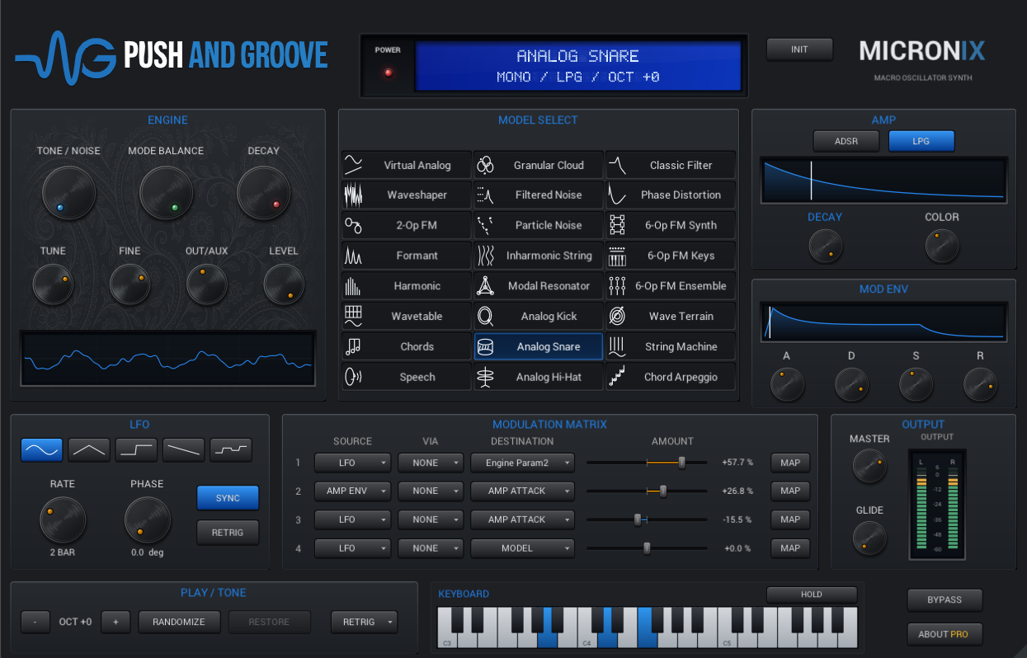Click the Analog Snare drum icon

pyautogui.click(x=485, y=347)
